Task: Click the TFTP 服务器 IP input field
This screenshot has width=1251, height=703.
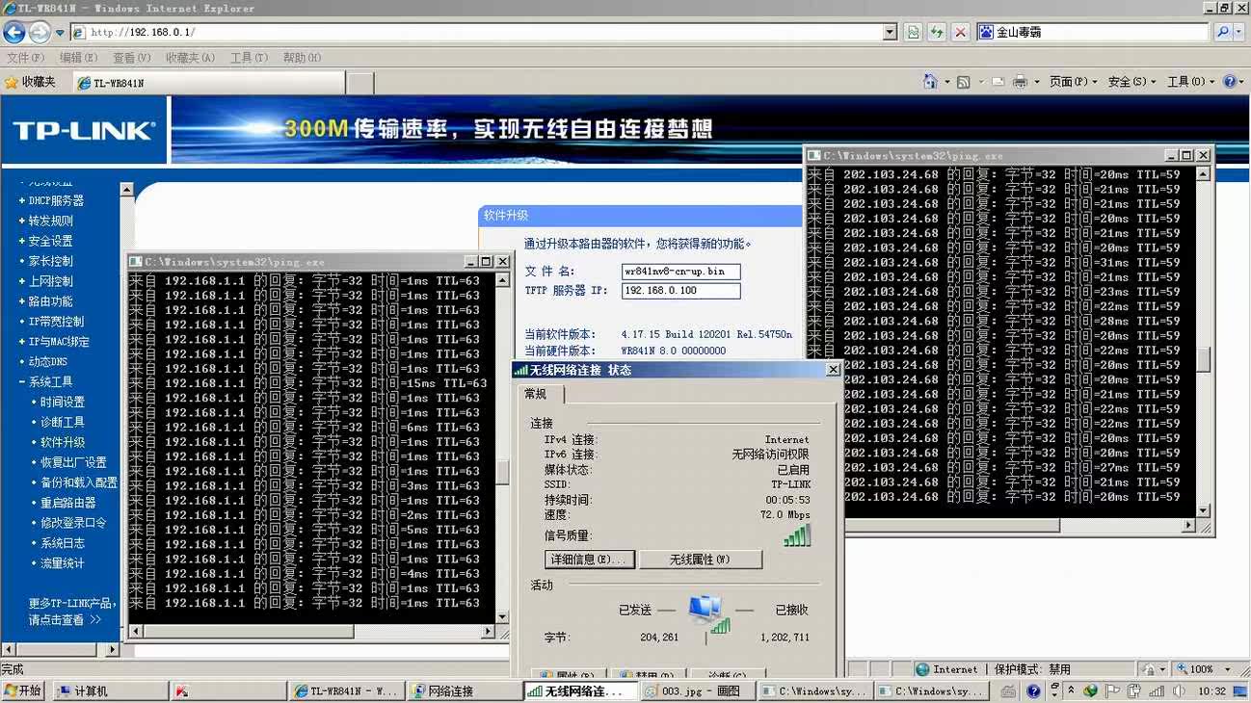Action: [680, 291]
